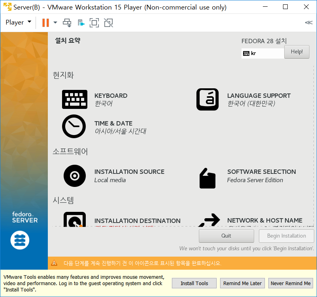The height and width of the screenshot is (297, 317).
Task: Click the Help! button
Action: (297, 52)
